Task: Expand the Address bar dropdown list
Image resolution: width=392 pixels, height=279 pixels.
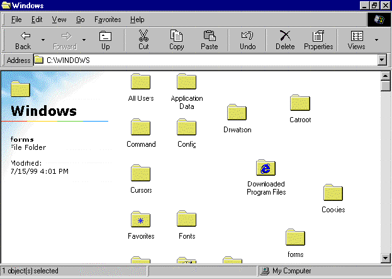Action: 381,60
